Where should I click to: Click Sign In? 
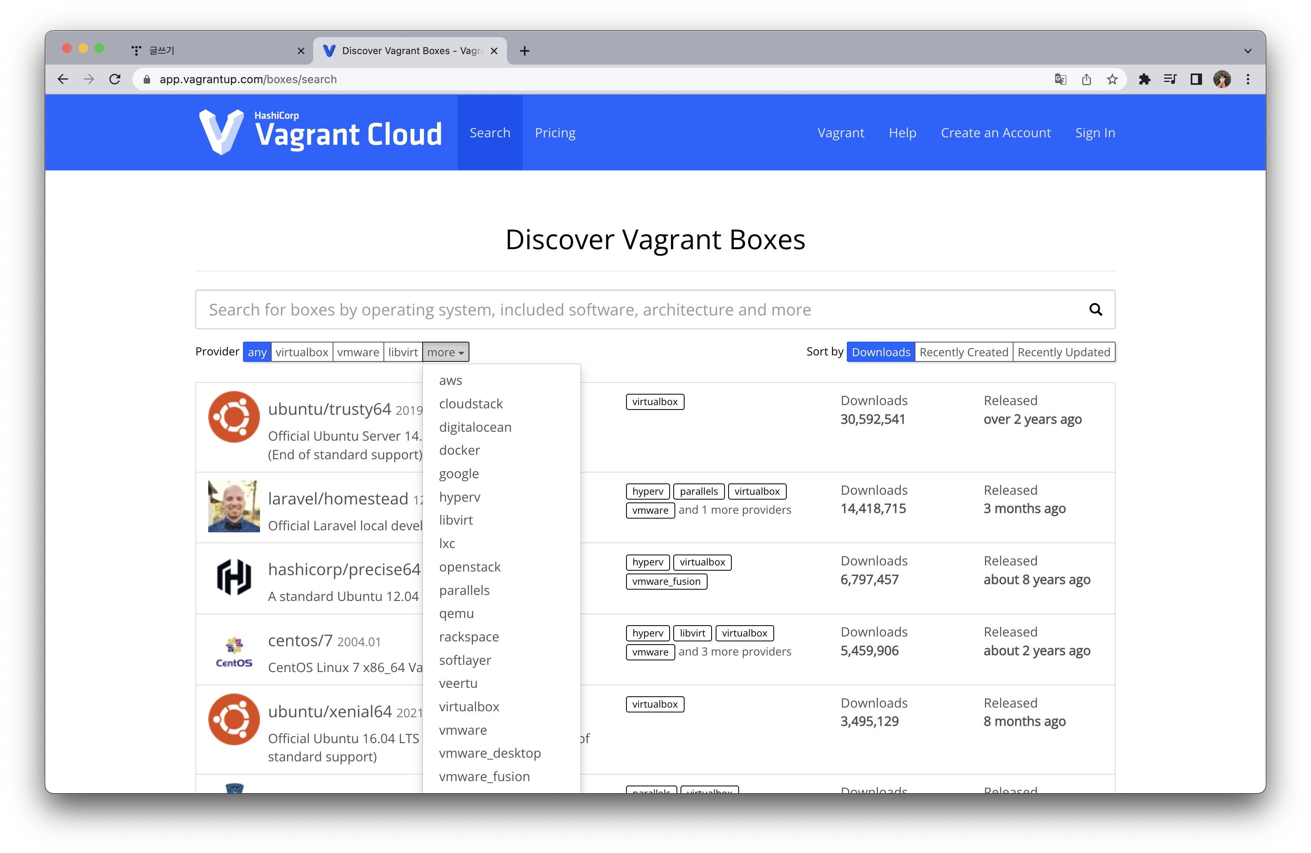coord(1095,133)
